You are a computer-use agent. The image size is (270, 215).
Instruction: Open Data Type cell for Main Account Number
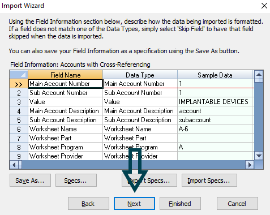140,84
